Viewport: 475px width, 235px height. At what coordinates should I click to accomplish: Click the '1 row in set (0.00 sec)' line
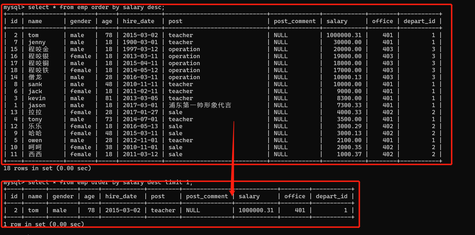coord(44,224)
